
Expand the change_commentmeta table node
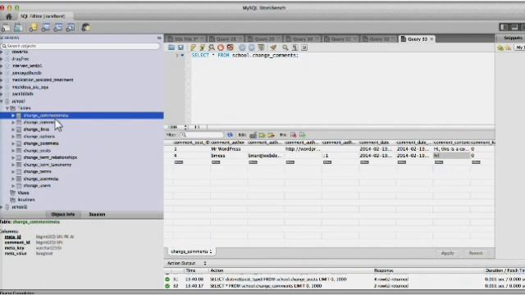(x=13, y=116)
